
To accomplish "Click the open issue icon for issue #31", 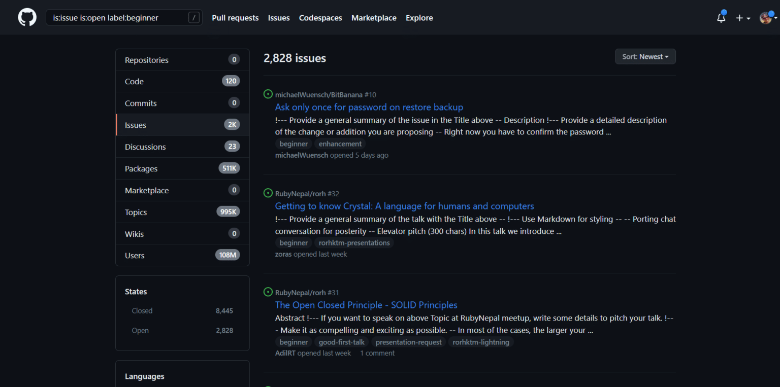I will tap(268, 292).
